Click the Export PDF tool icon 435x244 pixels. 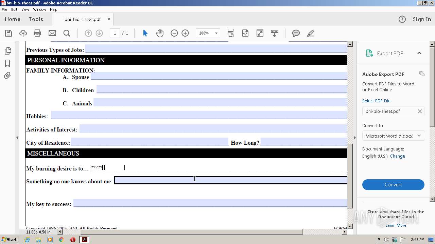pyautogui.click(x=369, y=53)
